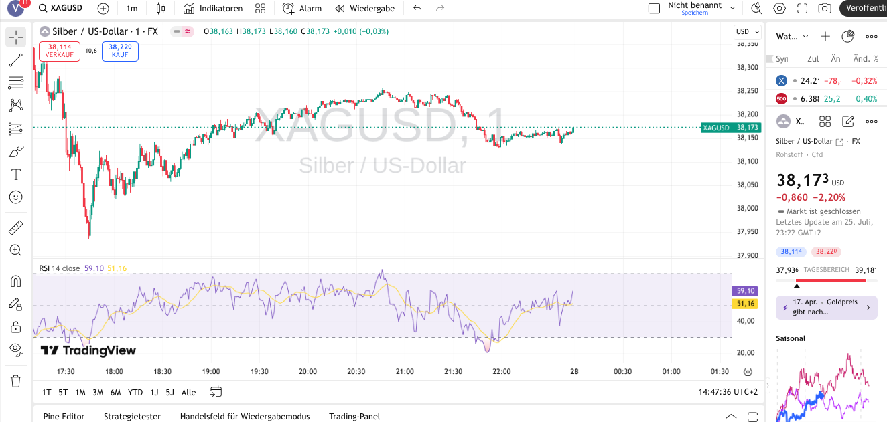Click Speichern under Nicht benannt

695,13
